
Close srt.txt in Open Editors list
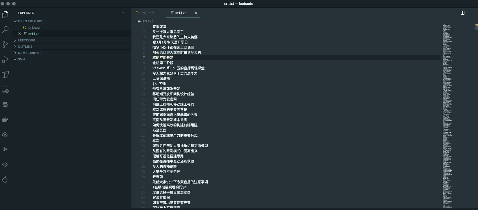(20, 34)
